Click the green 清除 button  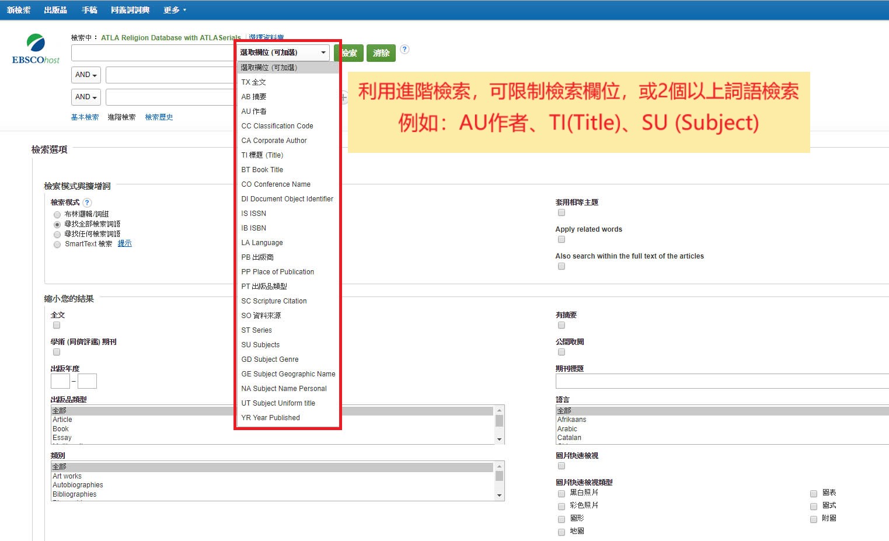click(381, 53)
